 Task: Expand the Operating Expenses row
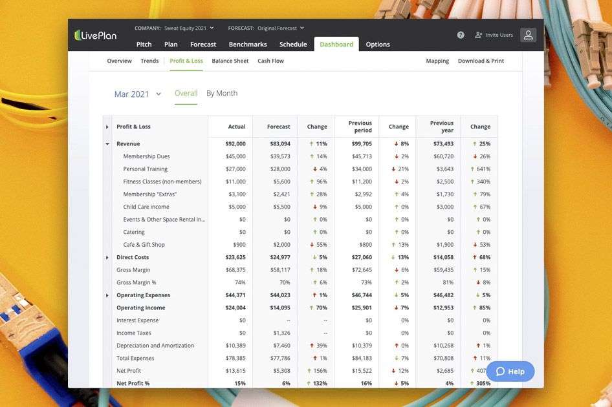pyautogui.click(x=107, y=295)
